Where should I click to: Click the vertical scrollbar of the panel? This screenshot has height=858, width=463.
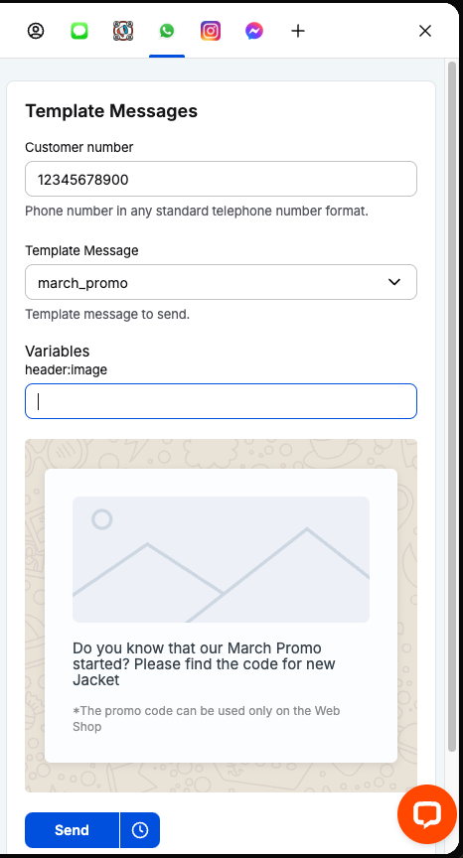tap(451, 406)
